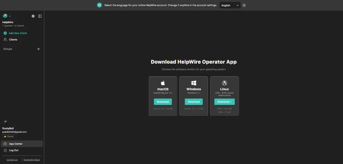Screen dimensions: 343x164
Task: Open the Clients list
Action: click(x=13, y=39)
